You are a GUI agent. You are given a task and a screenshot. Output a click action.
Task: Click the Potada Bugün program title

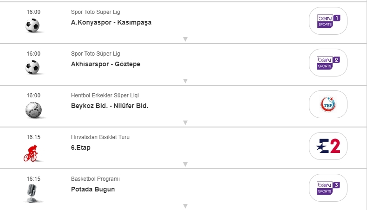tap(93, 189)
